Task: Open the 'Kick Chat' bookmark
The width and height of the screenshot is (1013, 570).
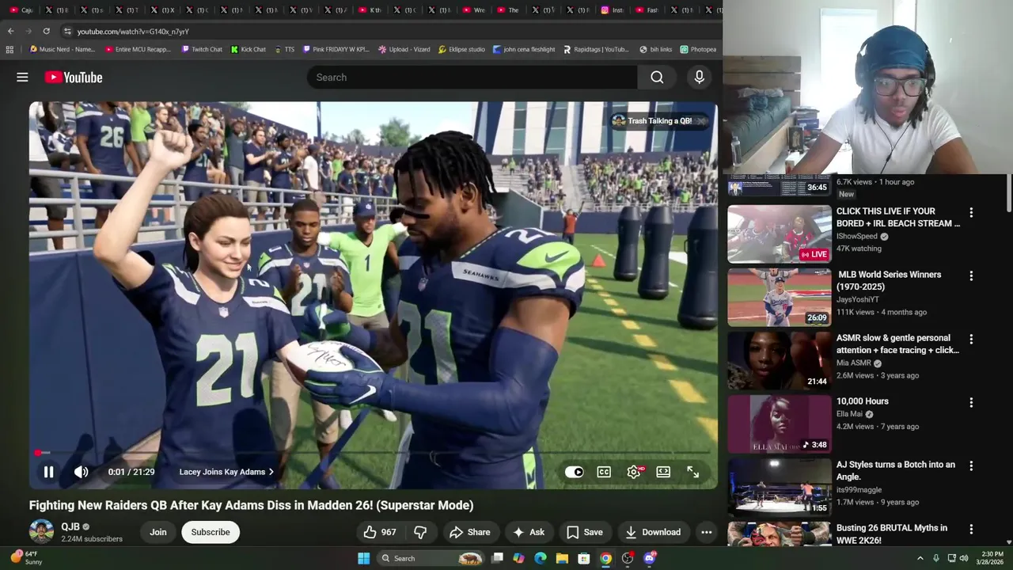Action: coord(249,49)
